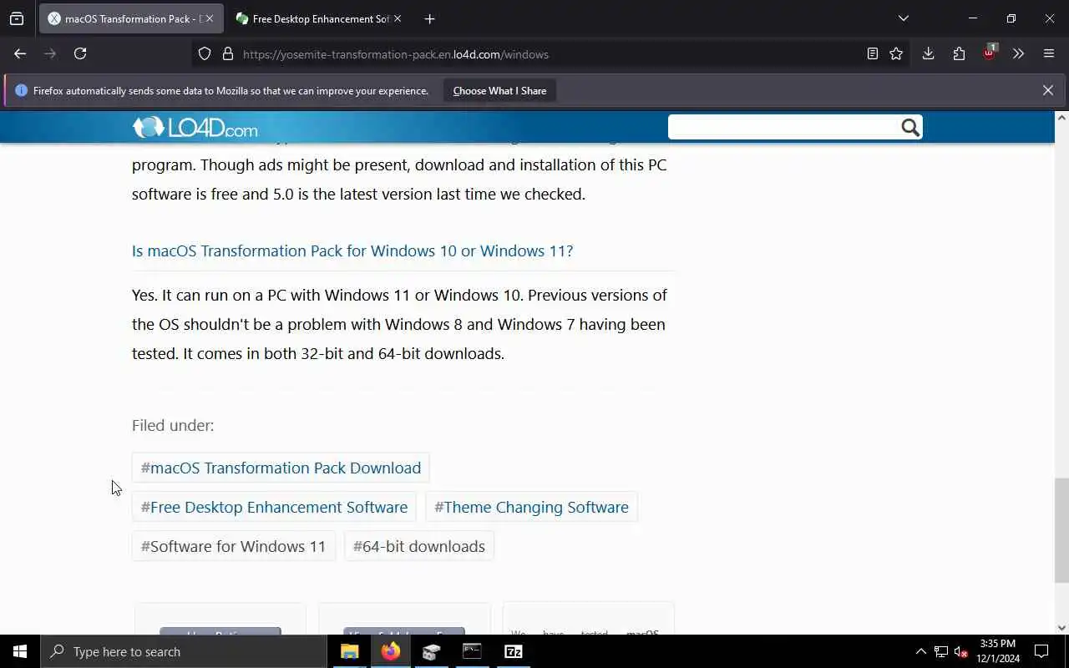Open #macOS Transformation Pack Download tag
Viewport: 1069px width, 668px height.
[x=281, y=468]
